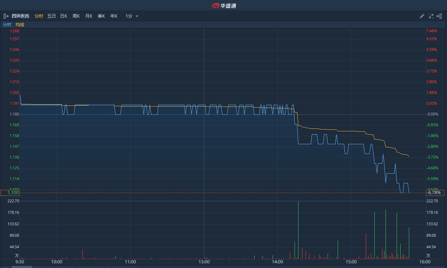Select the 季K quarterly chart tab
Image resolution: width=447 pixels, height=268 pixels.
click(x=101, y=16)
